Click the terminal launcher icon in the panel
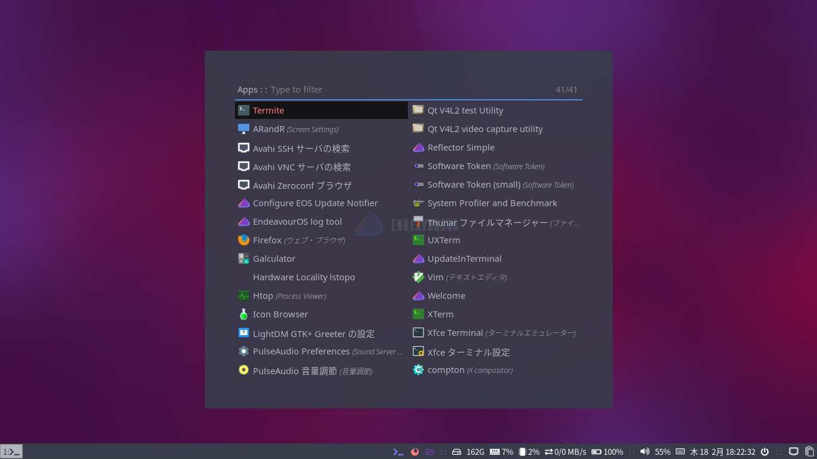Image resolution: width=817 pixels, height=459 pixels. point(398,452)
